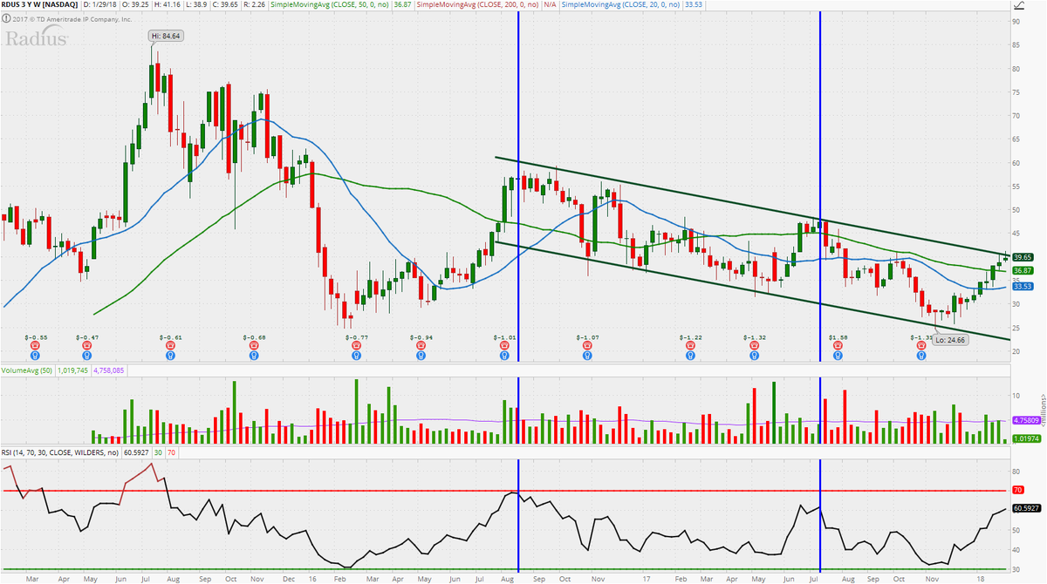Select the conference call icon under $-1.22
Image resolution: width=1047 pixels, height=584 pixels.
coord(690,345)
